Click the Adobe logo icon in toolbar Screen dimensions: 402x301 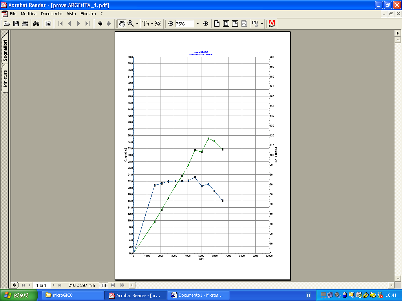click(x=272, y=24)
